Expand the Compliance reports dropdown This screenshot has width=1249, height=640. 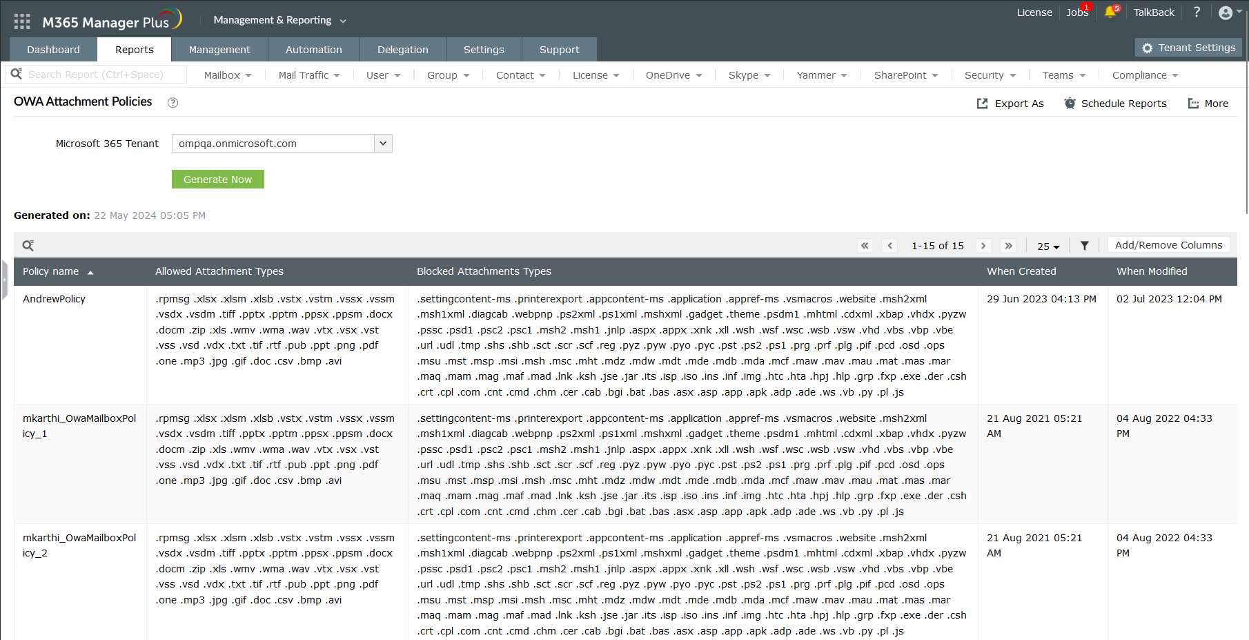(x=1145, y=75)
